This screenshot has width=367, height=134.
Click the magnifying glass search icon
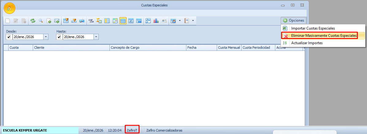pyautogui.click(x=40, y=21)
